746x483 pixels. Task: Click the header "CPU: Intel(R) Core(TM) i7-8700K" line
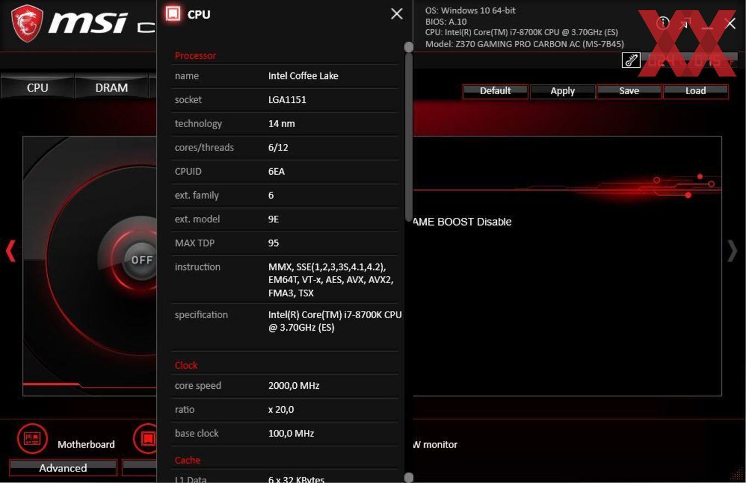(521, 32)
